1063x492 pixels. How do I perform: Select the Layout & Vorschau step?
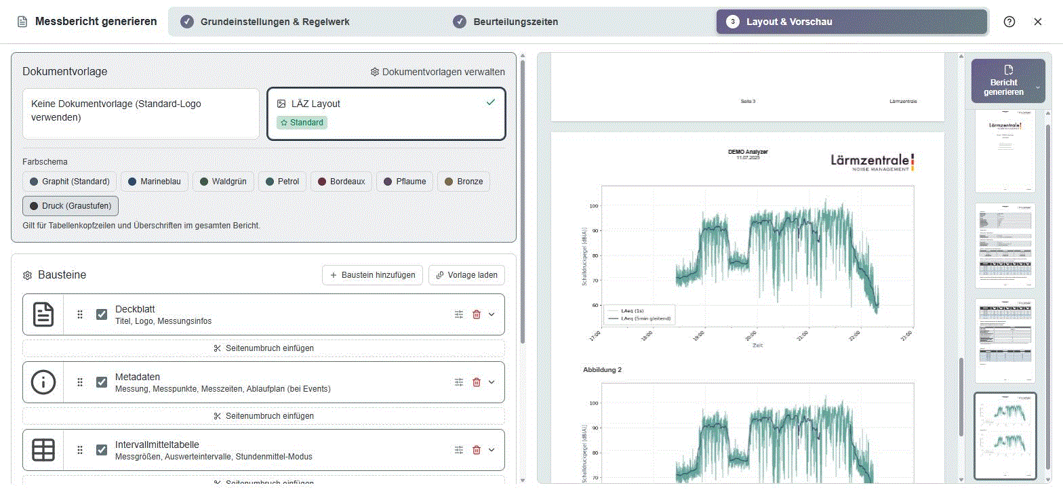coord(851,22)
